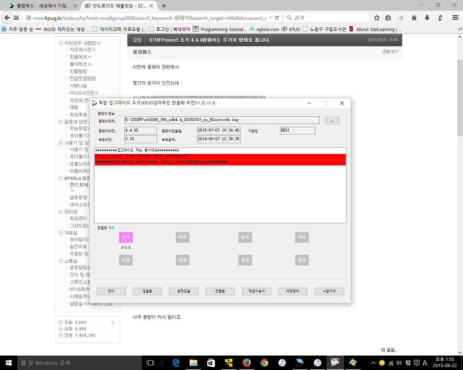
Task: Select the 이호 device slot
Action: pyautogui.click(x=183, y=237)
